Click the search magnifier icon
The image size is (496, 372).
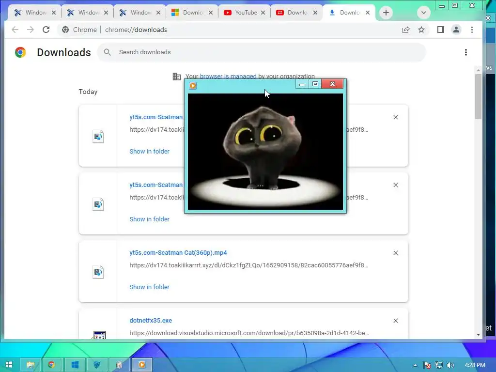click(107, 52)
